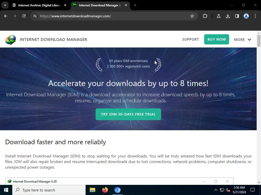Click the scrollbar down arrow
This screenshot has width=261, height=195.
pyautogui.click(x=259, y=183)
